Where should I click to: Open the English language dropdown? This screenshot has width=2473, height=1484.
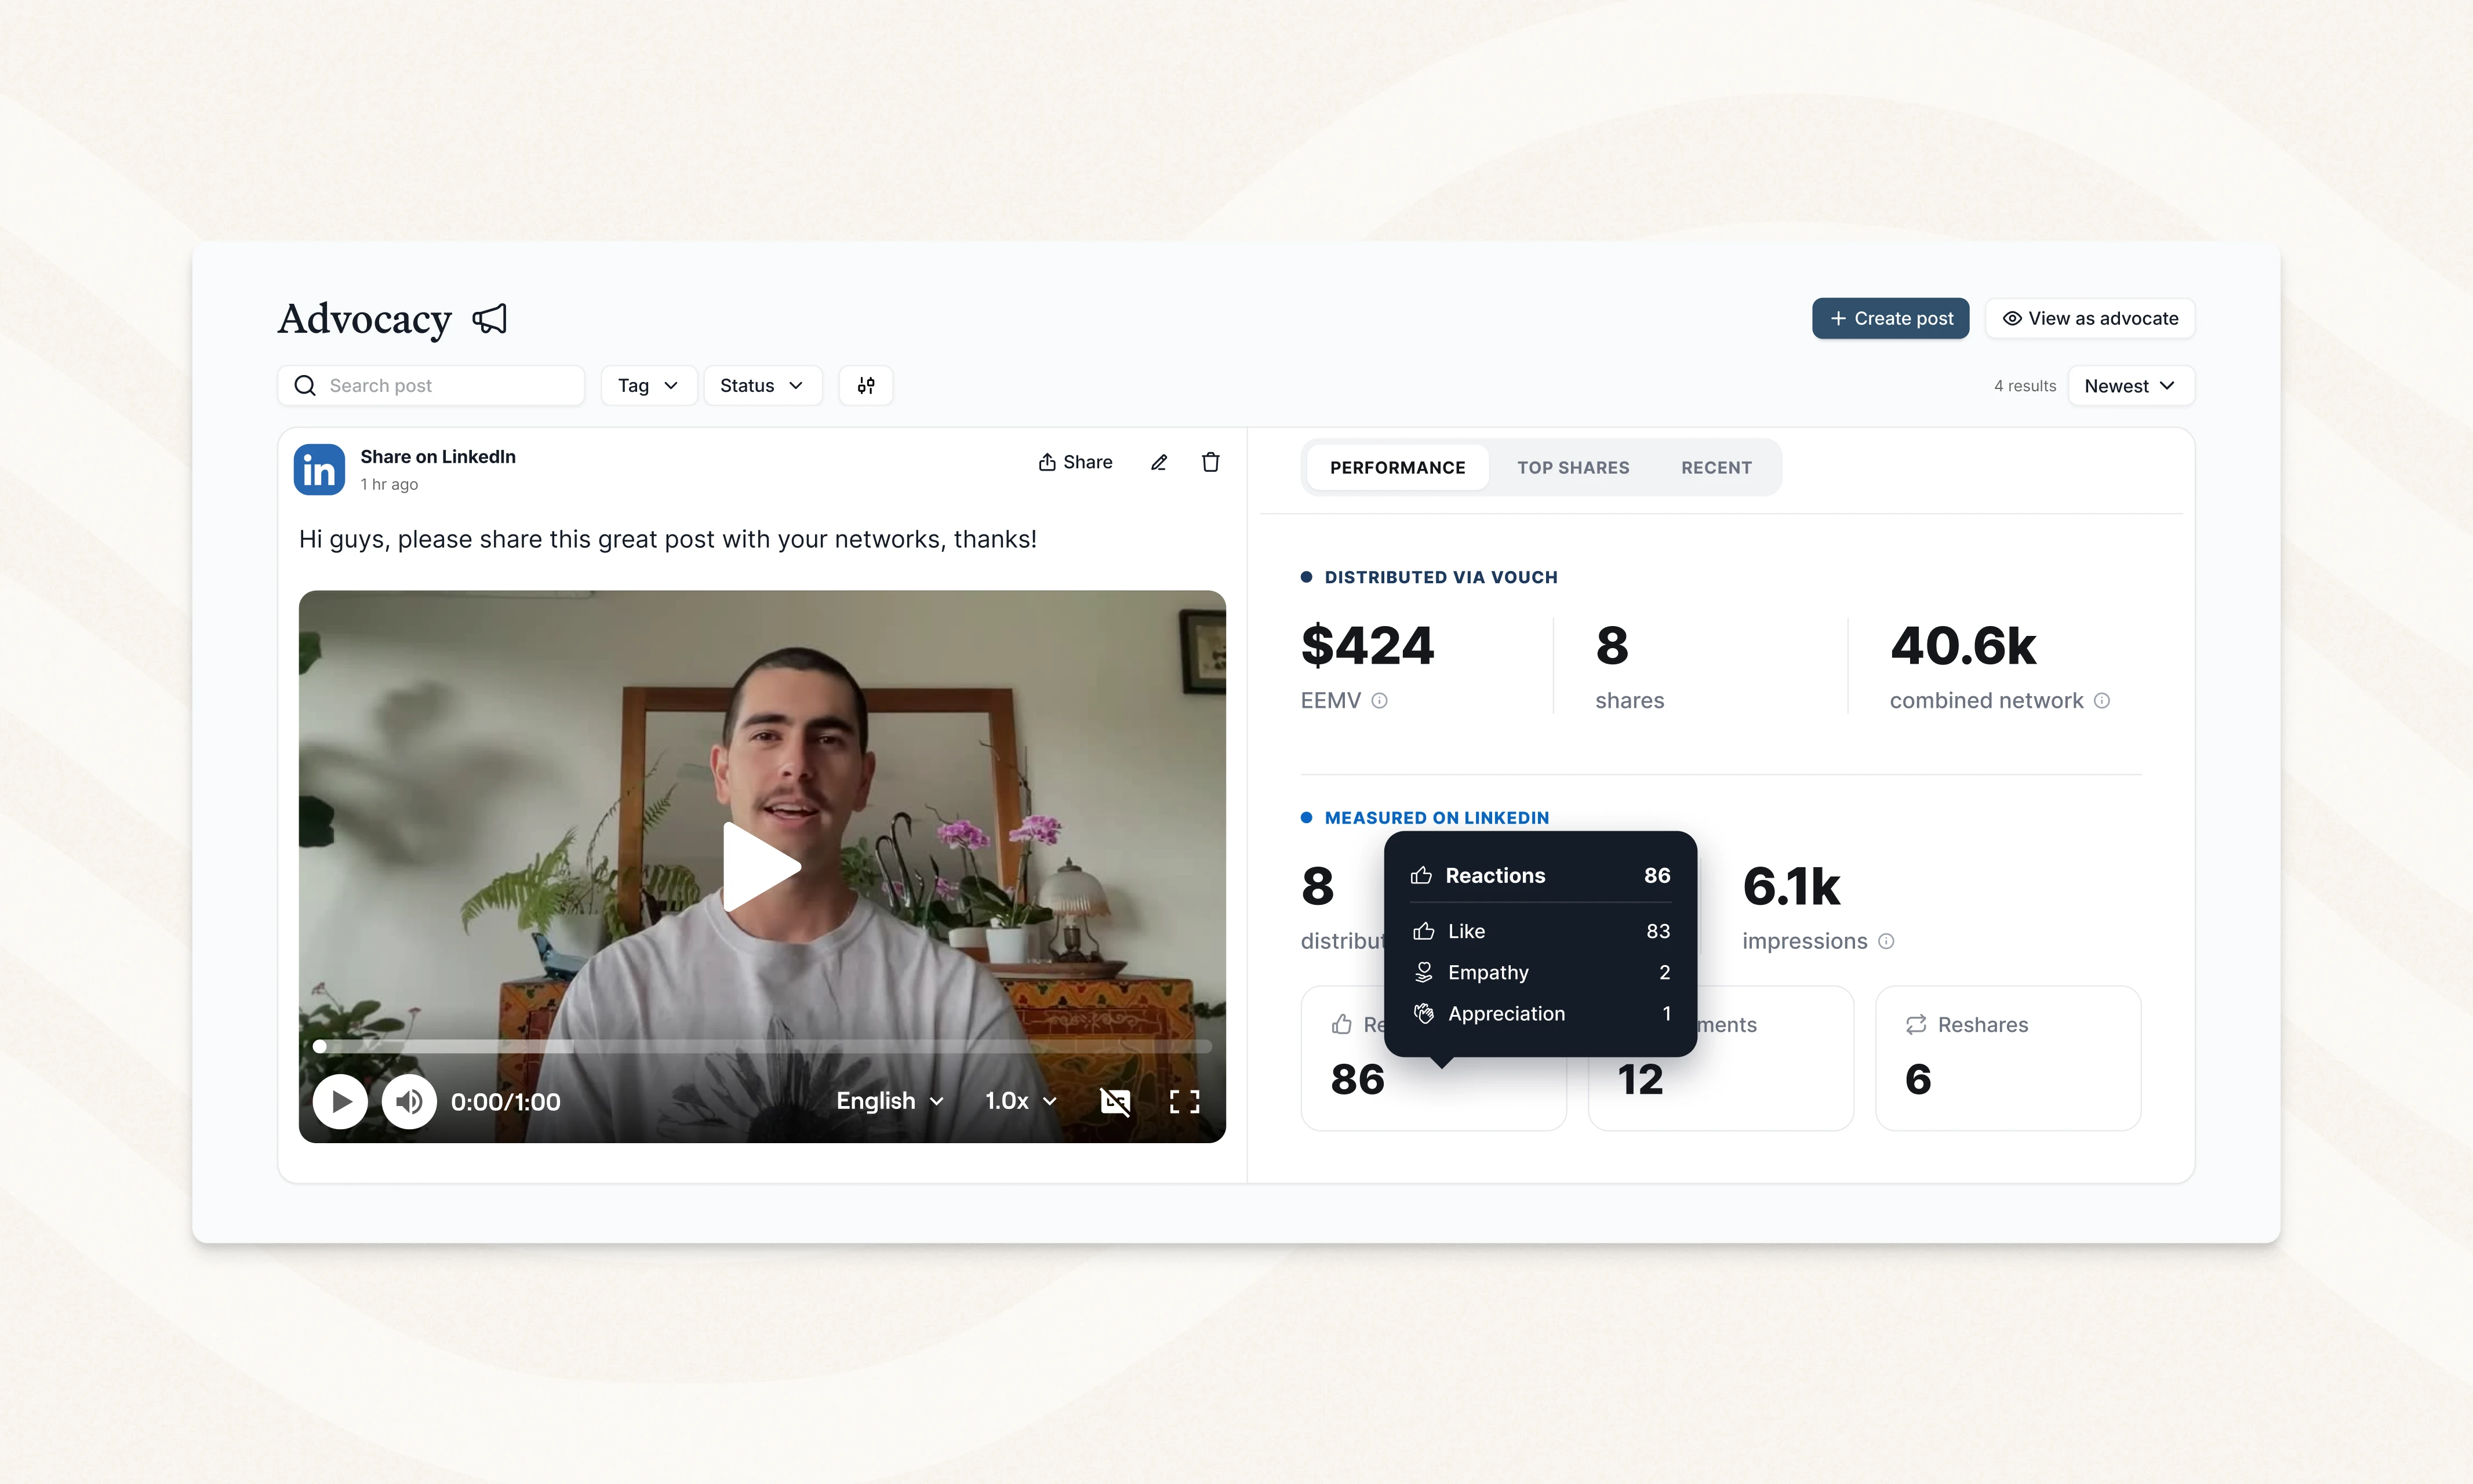(890, 1101)
